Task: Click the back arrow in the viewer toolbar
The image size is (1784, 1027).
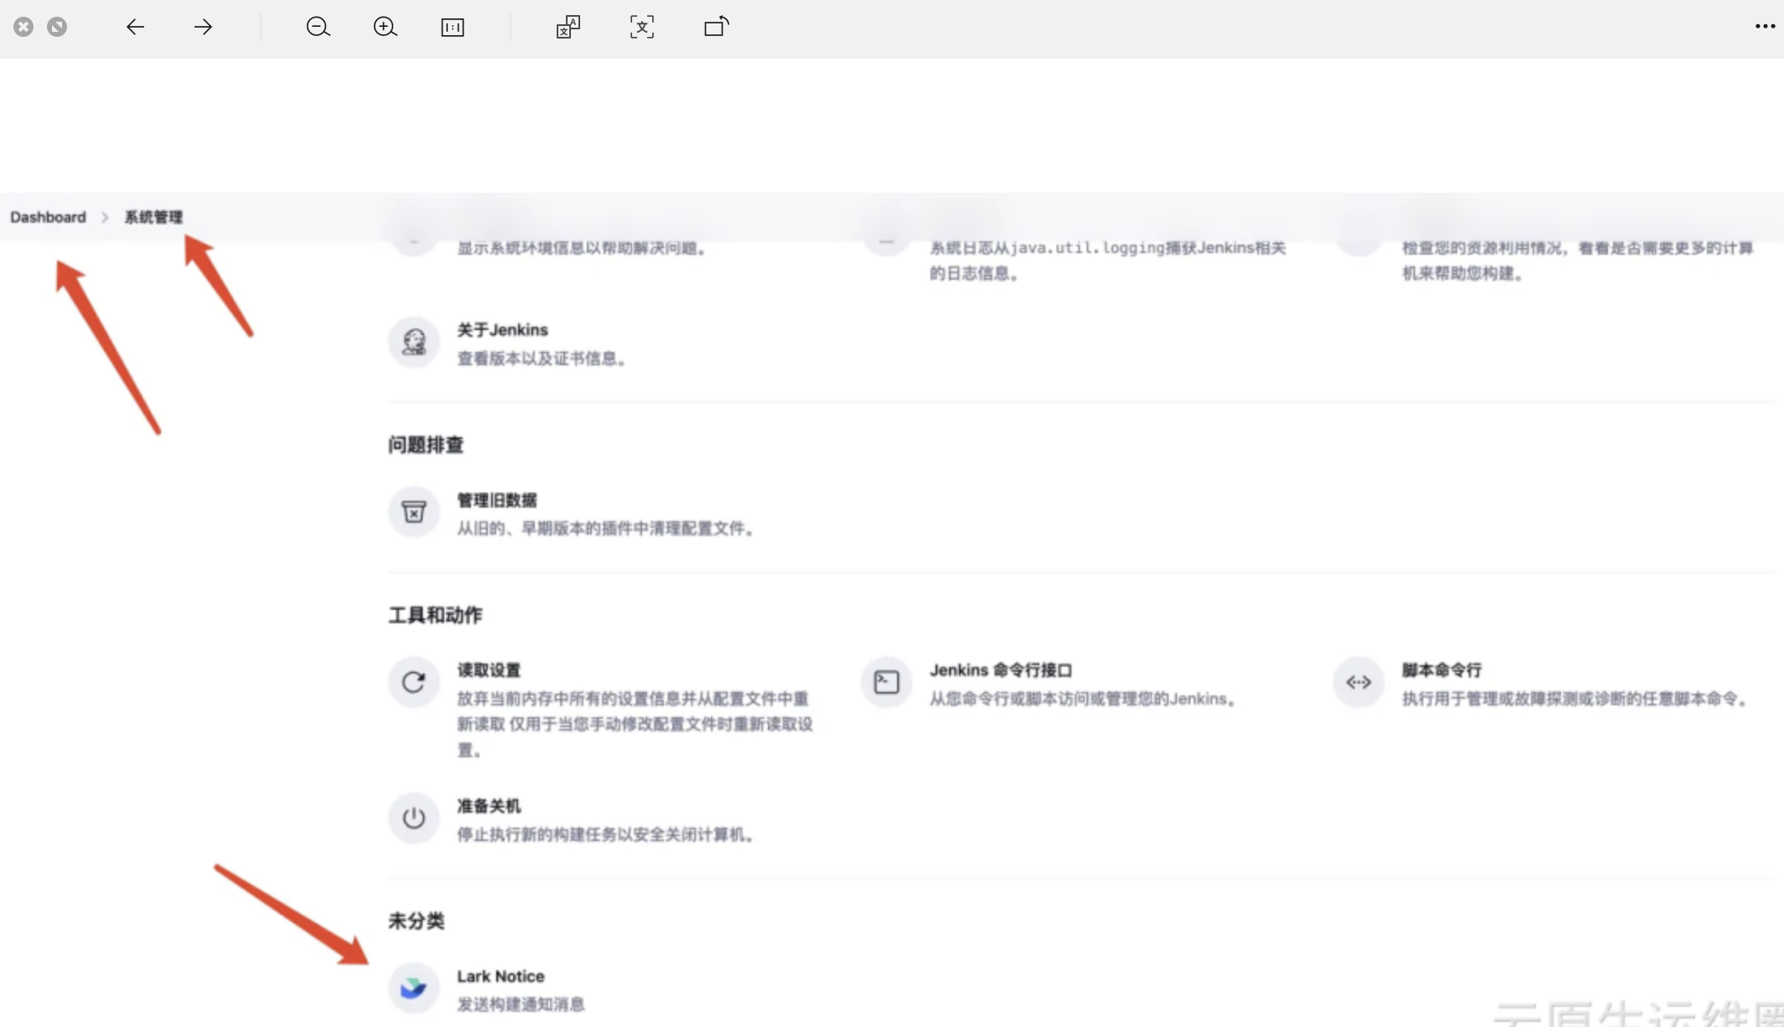Action: pos(135,27)
